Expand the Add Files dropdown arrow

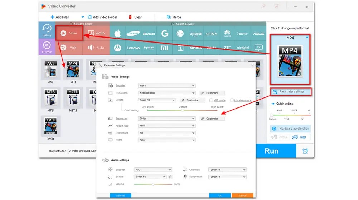[83, 17]
